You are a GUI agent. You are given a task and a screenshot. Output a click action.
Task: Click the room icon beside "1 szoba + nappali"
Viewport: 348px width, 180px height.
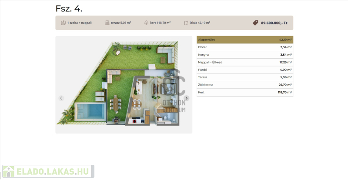click(x=64, y=23)
